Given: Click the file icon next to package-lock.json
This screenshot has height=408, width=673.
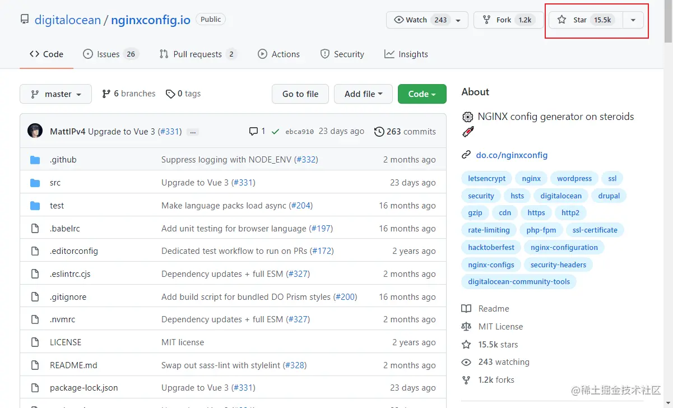Looking at the screenshot, I should (x=35, y=388).
